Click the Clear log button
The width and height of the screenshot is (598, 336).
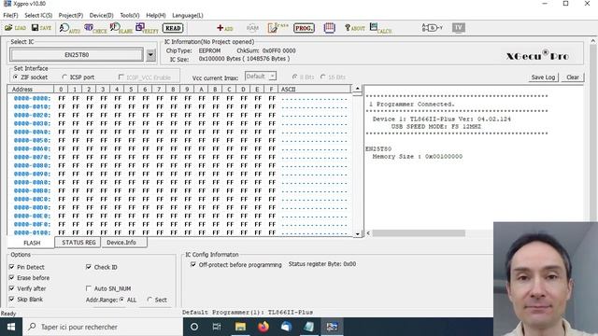click(573, 77)
